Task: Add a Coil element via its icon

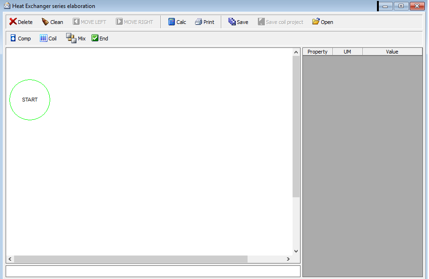Action: pyautogui.click(x=44, y=38)
